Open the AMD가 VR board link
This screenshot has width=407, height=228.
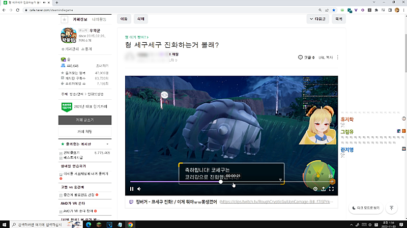(x=78, y=211)
